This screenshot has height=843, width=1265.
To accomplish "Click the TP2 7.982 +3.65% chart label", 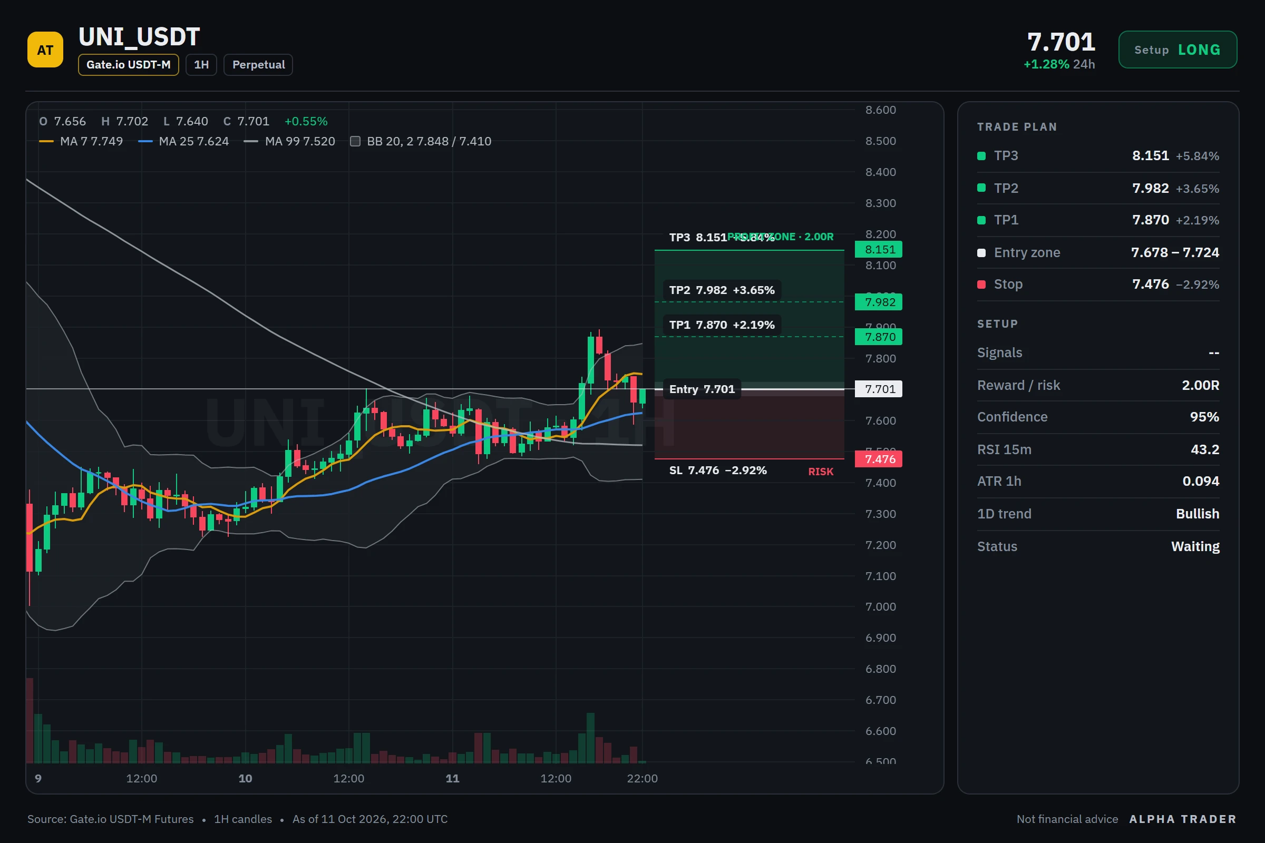I will [x=722, y=290].
